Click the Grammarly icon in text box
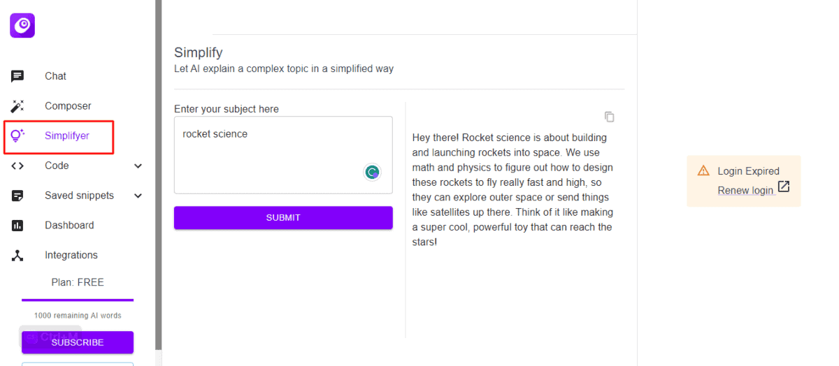Image resolution: width=839 pixels, height=366 pixels. (x=373, y=172)
